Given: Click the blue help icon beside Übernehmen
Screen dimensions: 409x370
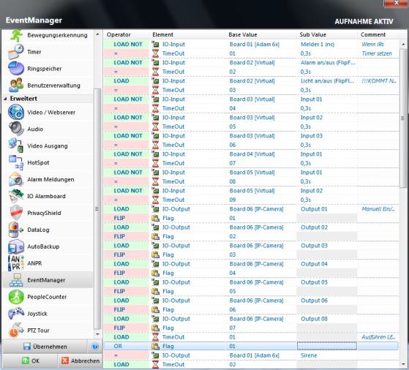Looking at the screenshot, I should [95, 347].
